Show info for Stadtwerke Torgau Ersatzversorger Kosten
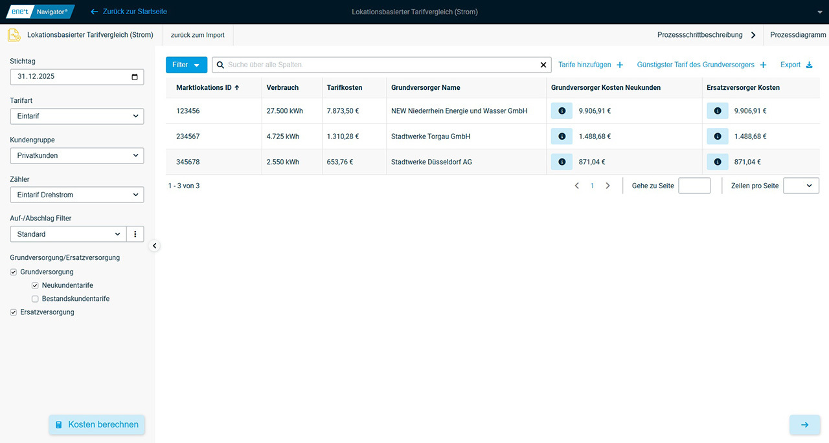The width and height of the screenshot is (829, 443). coord(717,136)
